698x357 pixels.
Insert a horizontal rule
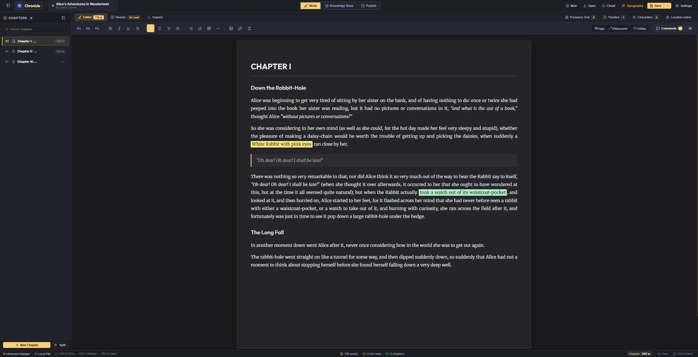tap(218, 28)
